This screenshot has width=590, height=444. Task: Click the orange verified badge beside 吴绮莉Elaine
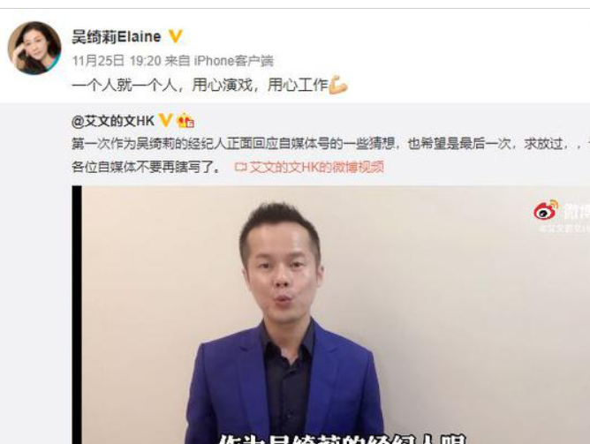coord(176,36)
